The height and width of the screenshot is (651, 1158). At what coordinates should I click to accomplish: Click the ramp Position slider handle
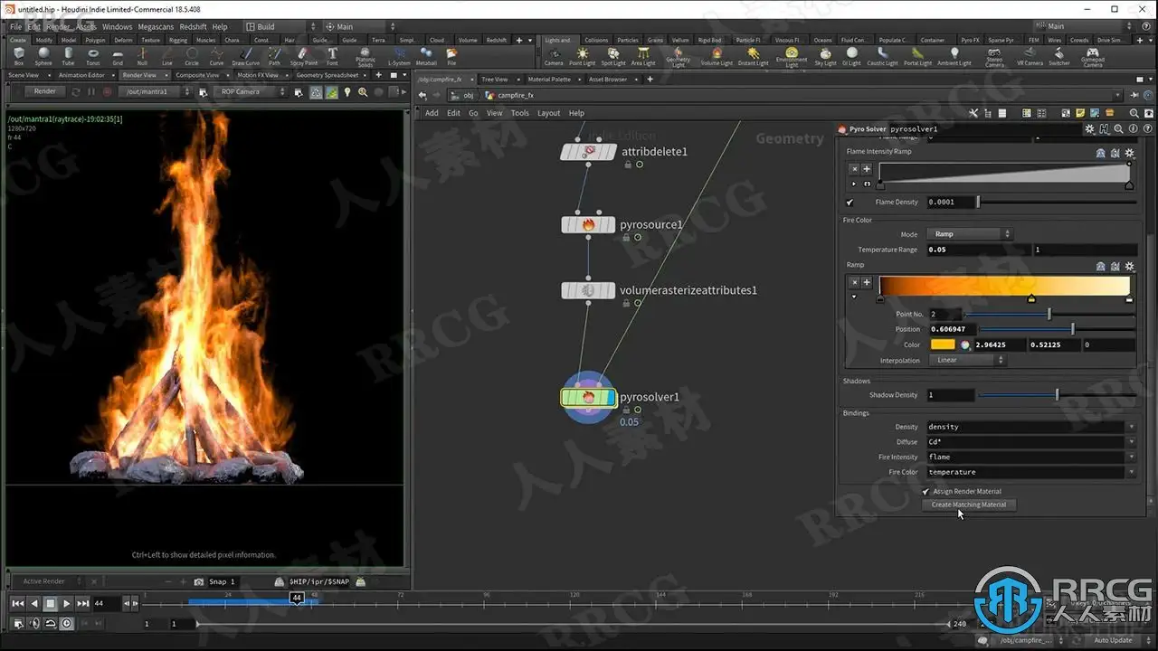coord(1073,329)
